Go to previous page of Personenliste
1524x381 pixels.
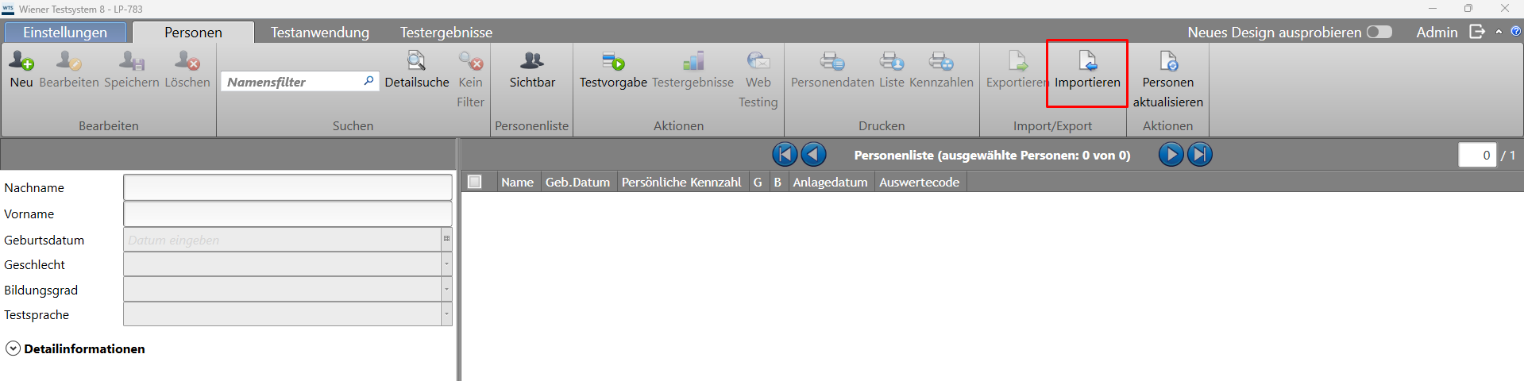point(813,154)
